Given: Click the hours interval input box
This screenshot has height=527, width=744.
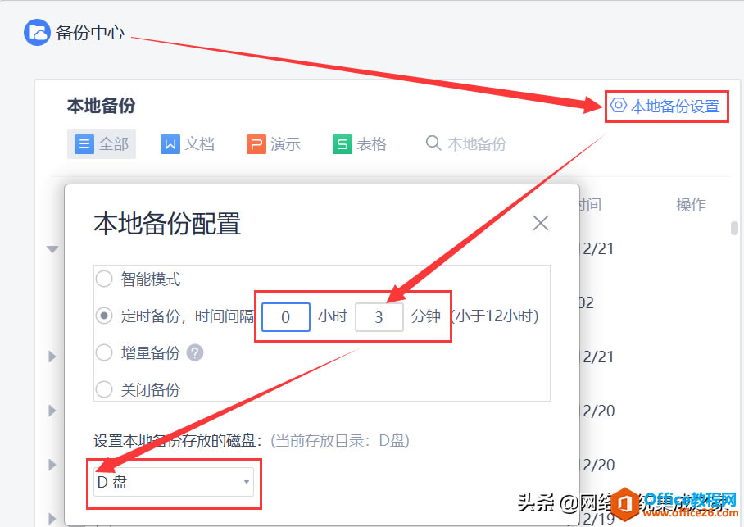Looking at the screenshot, I should point(286,316).
